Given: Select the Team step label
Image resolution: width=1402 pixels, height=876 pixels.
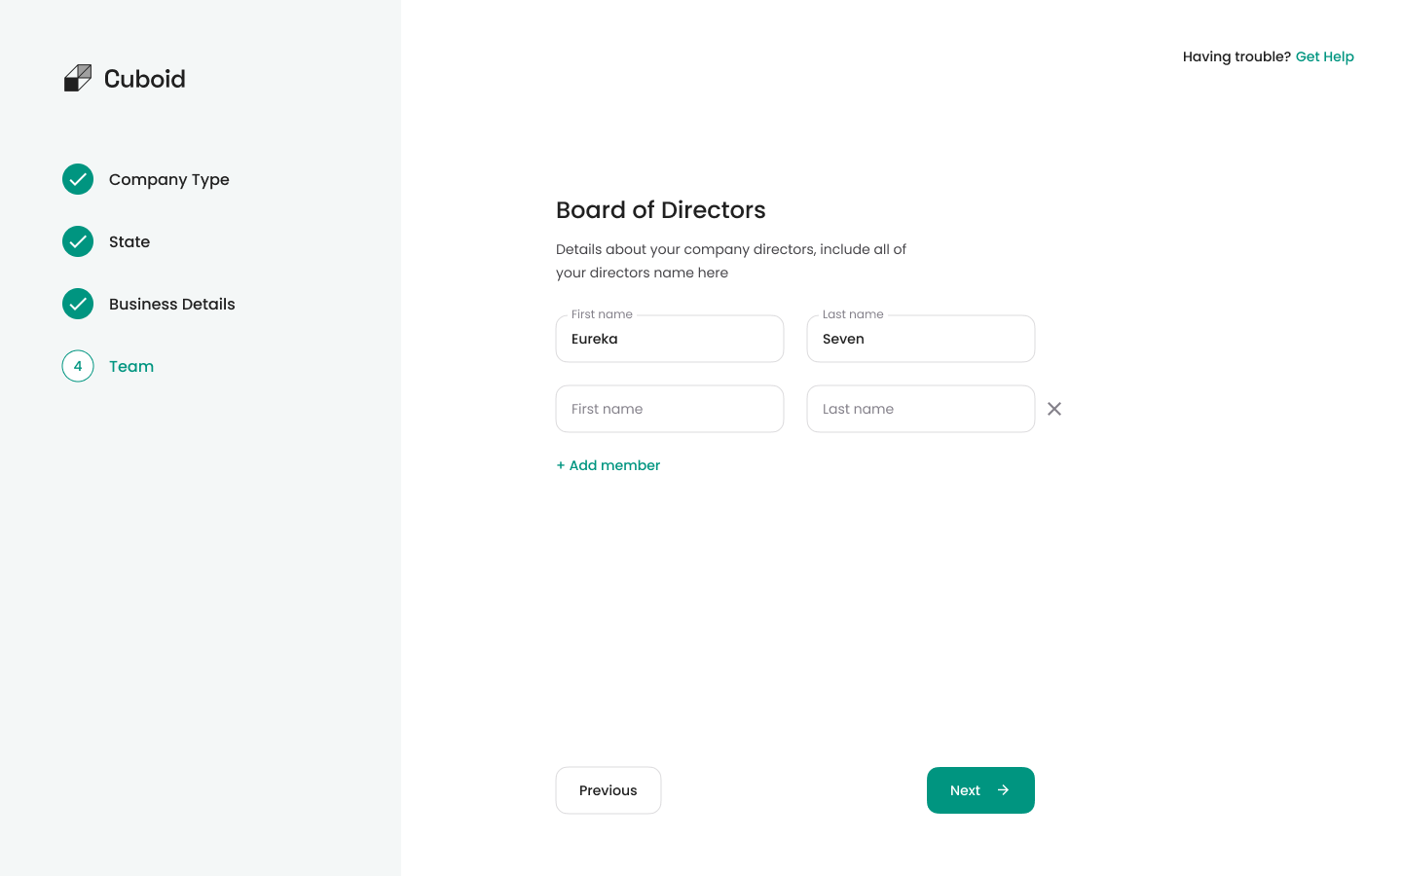Looking at the screenshot, I should point(131,366).
